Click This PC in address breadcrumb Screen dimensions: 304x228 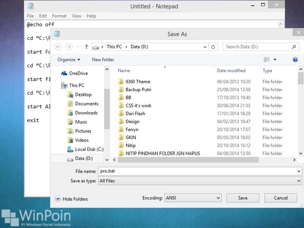point(114,47)
